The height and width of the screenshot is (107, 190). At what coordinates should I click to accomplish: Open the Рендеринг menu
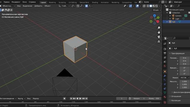coord(16,2)
